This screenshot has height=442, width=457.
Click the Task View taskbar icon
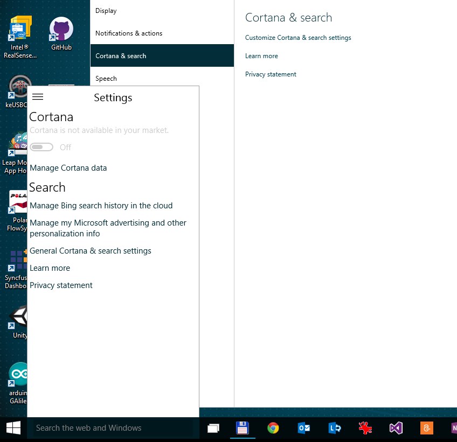[213, 428]
